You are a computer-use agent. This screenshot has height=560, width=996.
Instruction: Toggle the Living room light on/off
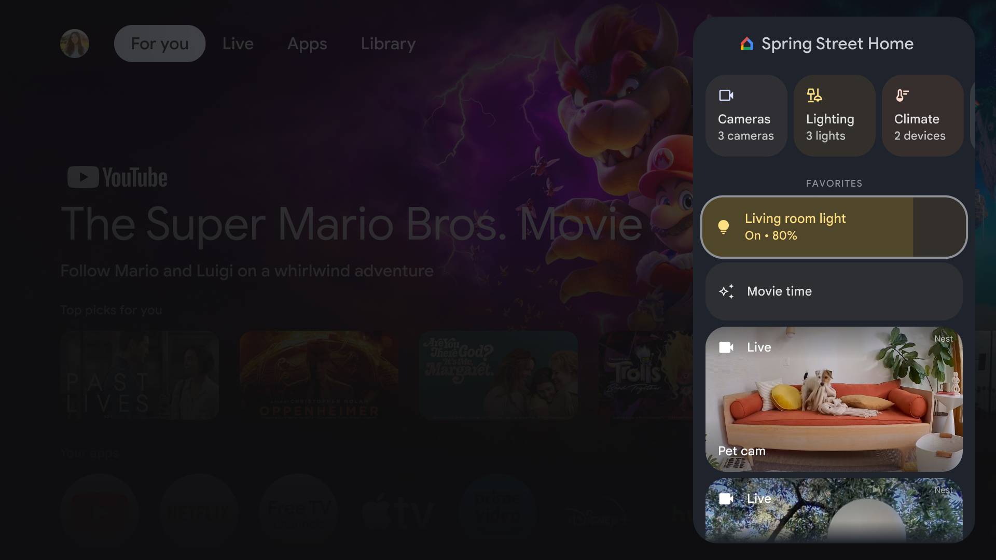click(724, 226)
